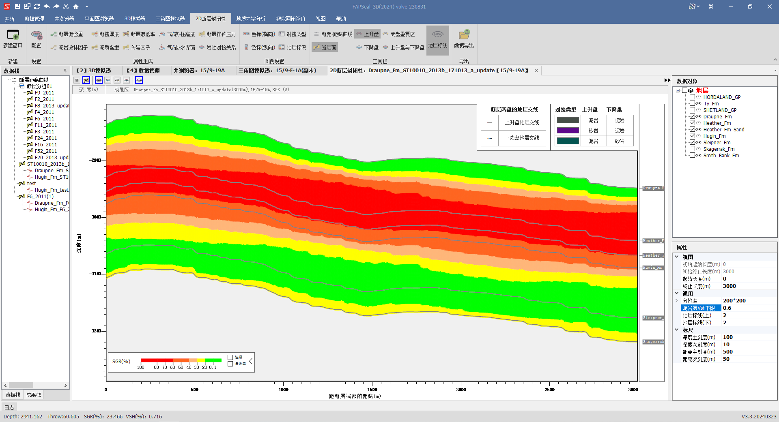
Task: Open the 地质力学分析 ribbon tab
Action: pyautogui.click(x=251, y=19)
